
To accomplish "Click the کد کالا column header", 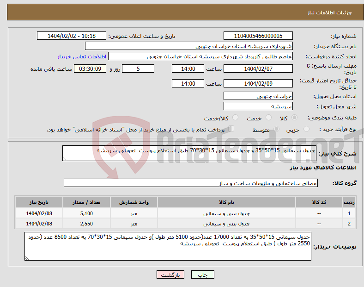I will pos(319,202).
